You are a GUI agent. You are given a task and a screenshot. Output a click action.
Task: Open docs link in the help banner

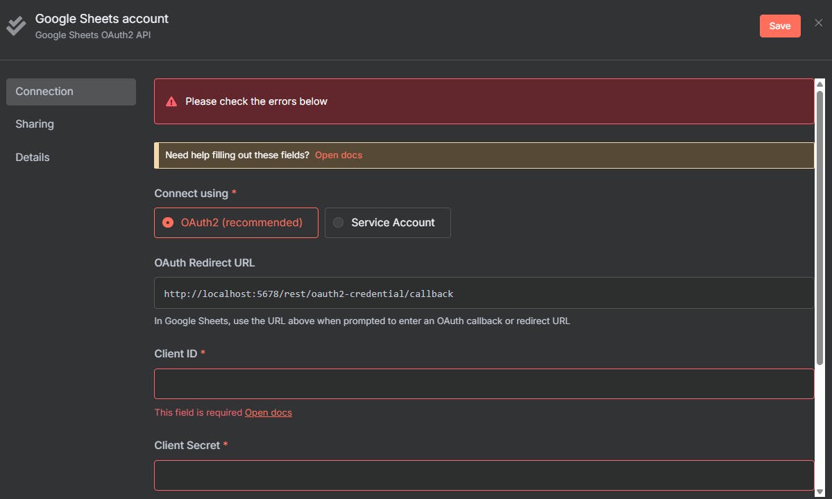[339, 155]
